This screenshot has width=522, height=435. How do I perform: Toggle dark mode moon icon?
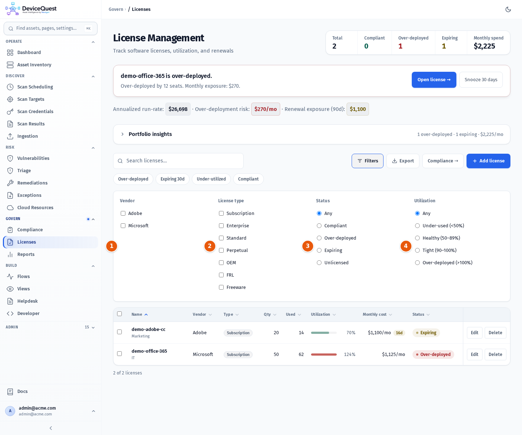pos(508,9)
